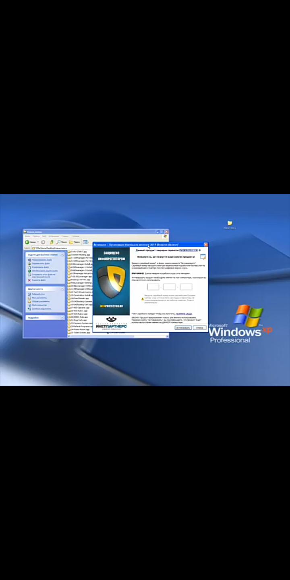The width and height of the screenshot is (290, 580).
Task: Open the desktop folder icon at top right
Action: point(230,223)
